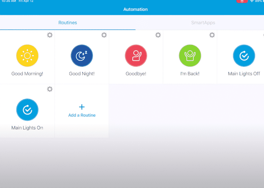
Task: Tap the red Goodbye waving person icon
Action: [x=136, y=56]
